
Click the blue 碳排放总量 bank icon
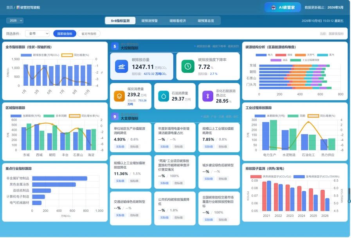(122, 66)
